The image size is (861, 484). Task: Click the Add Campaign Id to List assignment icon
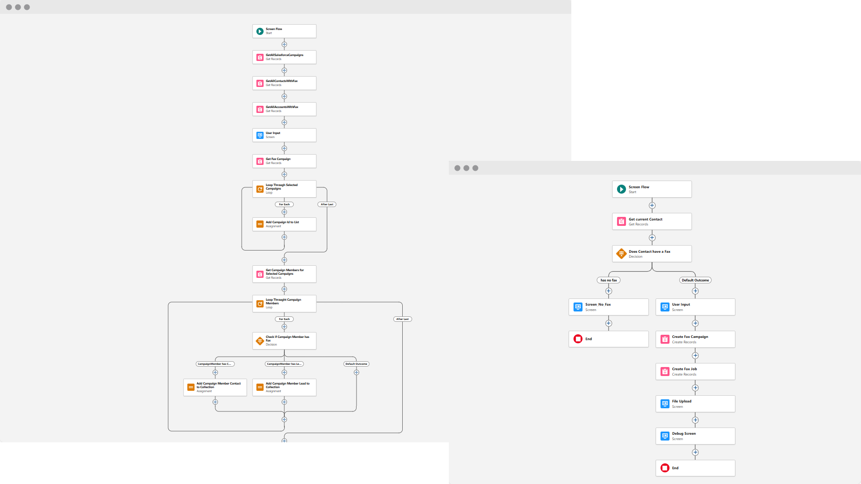tap(260, 224)
